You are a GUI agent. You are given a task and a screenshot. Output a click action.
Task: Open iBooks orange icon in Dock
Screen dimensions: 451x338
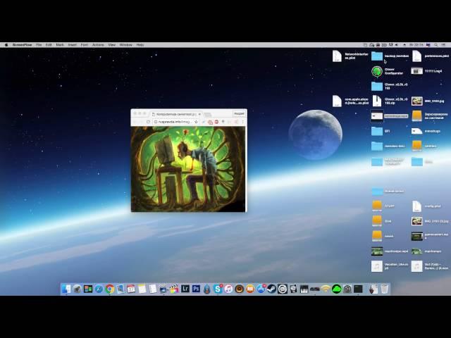coord(250,289)
